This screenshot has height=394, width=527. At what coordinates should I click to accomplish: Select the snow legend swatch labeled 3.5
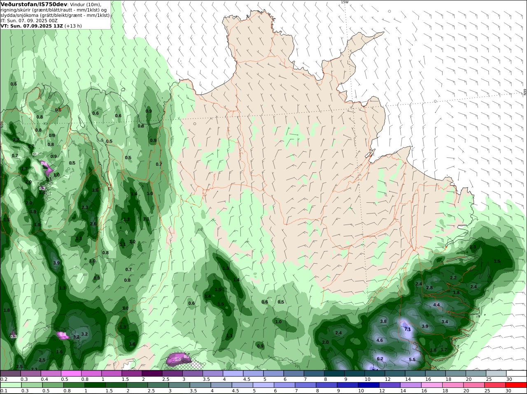click(212, 373)
